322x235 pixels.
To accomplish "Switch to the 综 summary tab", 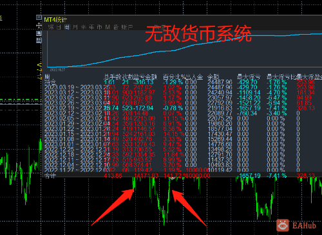I will pos(51,27).
